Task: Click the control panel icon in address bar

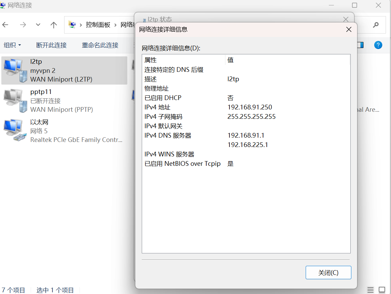Action: (72, 24)
